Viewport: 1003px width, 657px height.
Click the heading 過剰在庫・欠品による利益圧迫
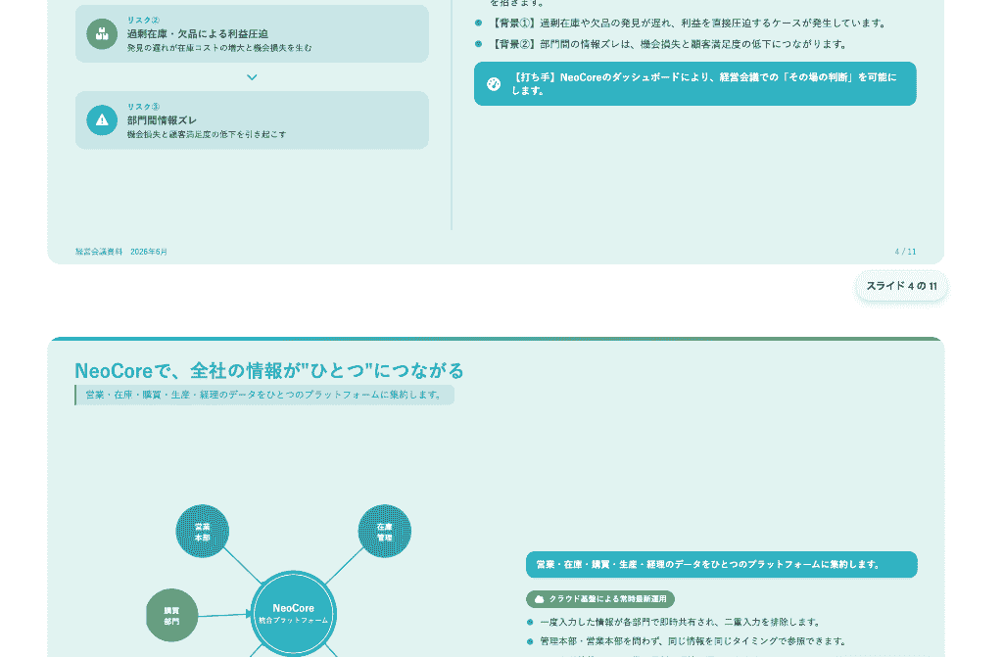[x=198, y=34]
